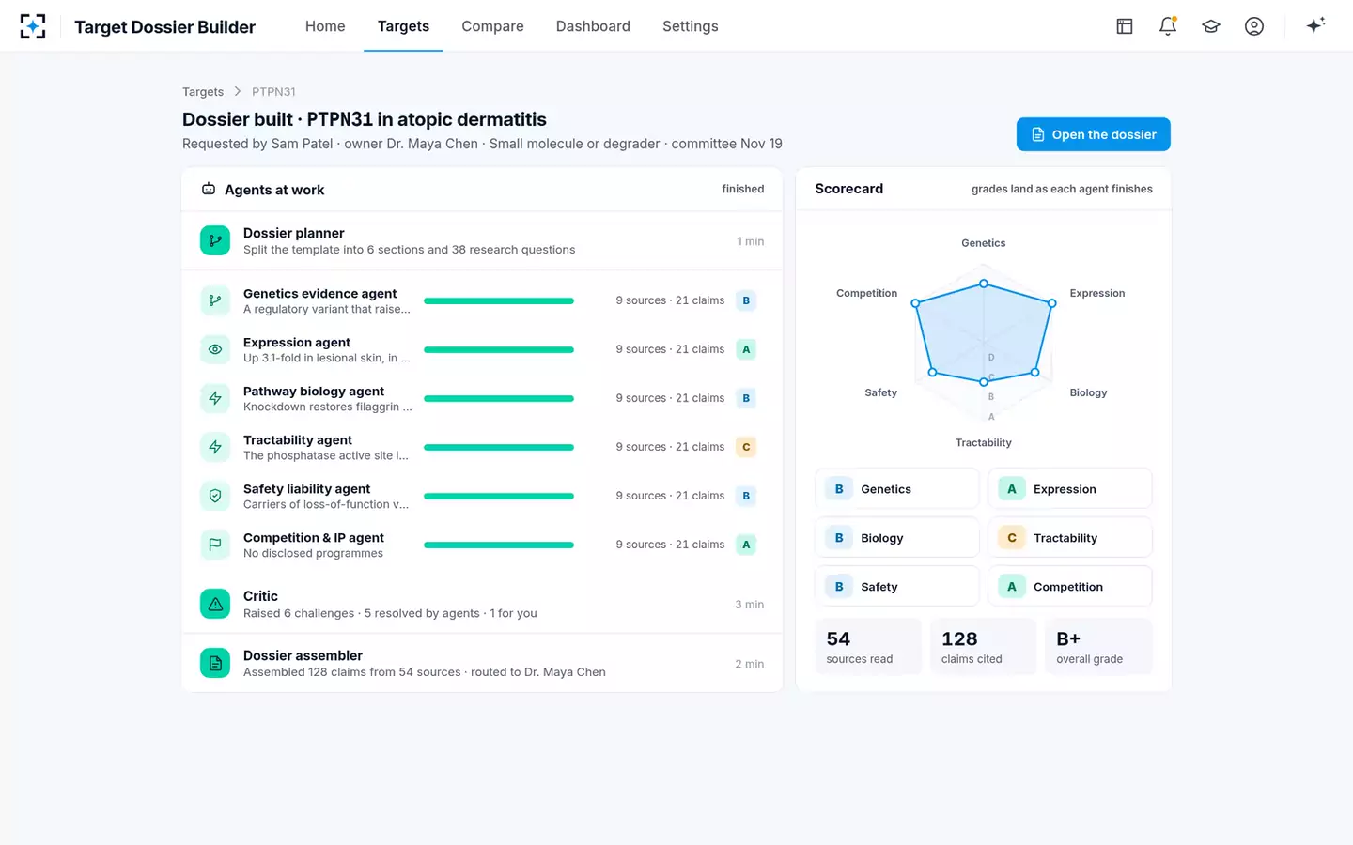Click the C grade badge on Tractability agent row
Viewport: 1353px width, 845px height.
746,447
